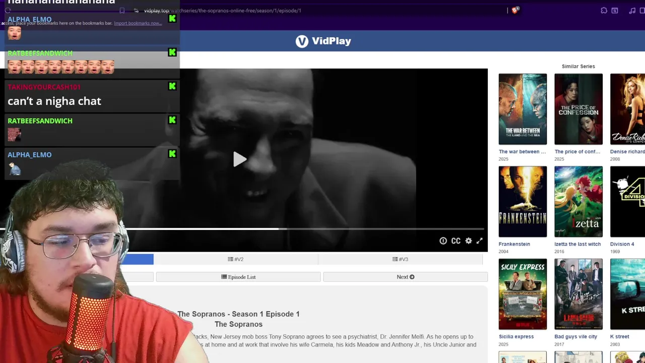Seek on the video progress bar
The image size is (645, 363).
(x=242, y=229)
